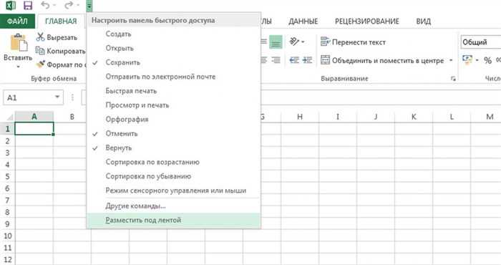Undo last action with arrow icon
This screenshot has height=265, width=501.
point(46,6)
